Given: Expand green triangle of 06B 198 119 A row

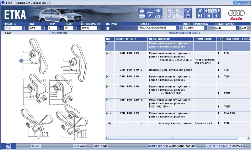Looking at the screenshot, I should click(107, 100).
